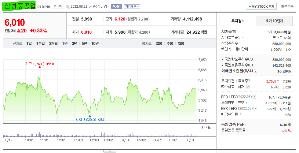Click the 저가 value 5,990

(x=120, y=32)
